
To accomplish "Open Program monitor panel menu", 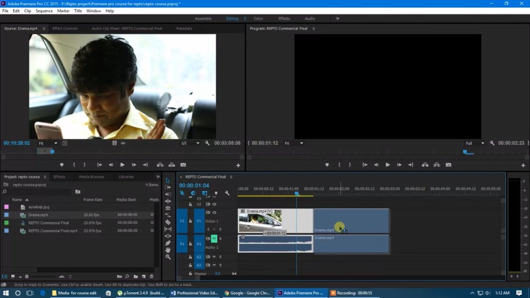I will [314, 29].
